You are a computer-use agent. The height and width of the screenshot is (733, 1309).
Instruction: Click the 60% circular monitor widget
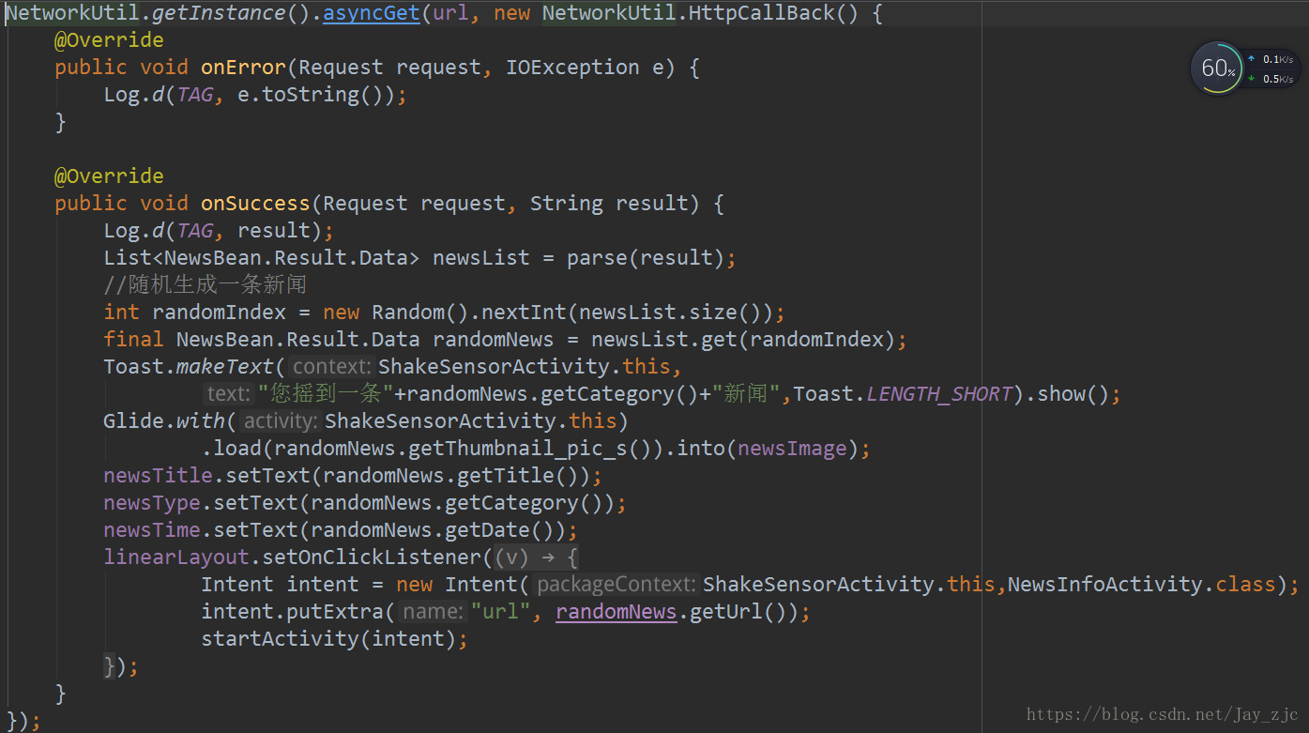coord(1217,68)
